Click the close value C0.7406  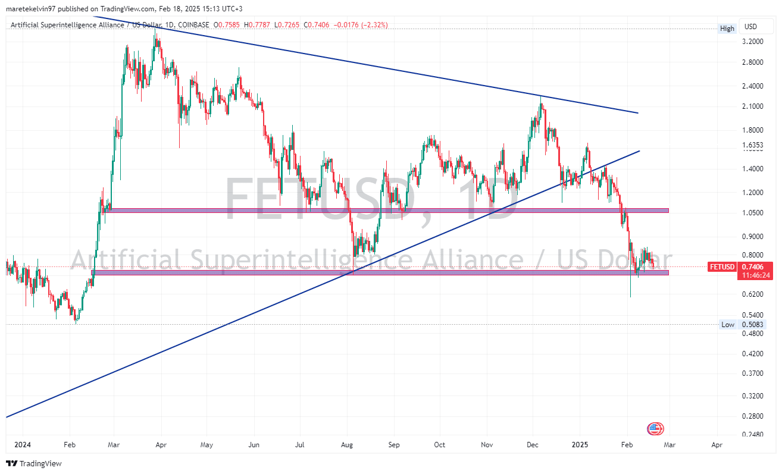(317, 25)
